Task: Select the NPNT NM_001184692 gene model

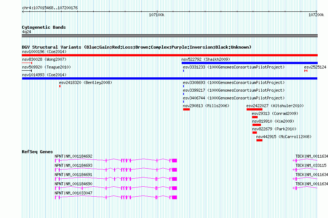Action: 116,161
